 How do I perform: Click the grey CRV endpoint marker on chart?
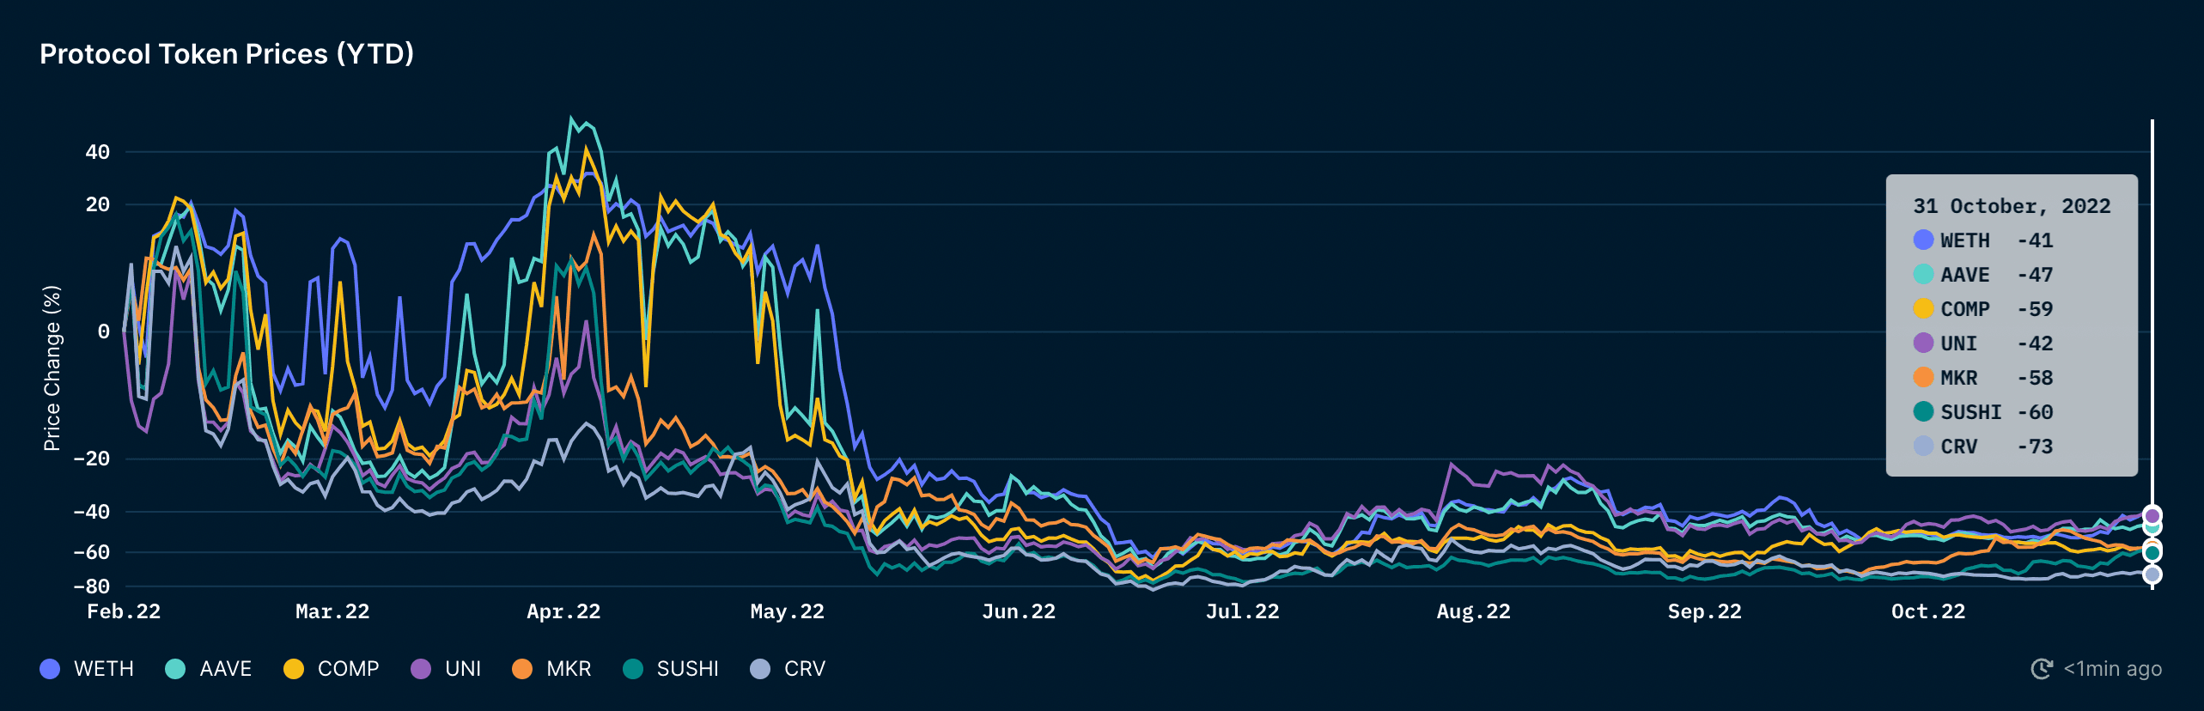pyautogui.click(x=2152, y=574)
